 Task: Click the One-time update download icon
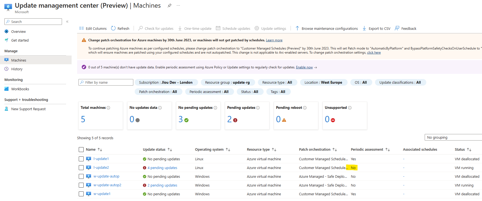click(180, 28)
